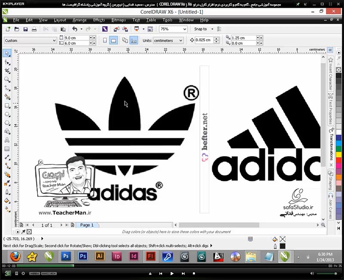Screen dimensions: 344x280
Task: Click the horizontal scrollbar thumb
Action: (x=219, y=225)
